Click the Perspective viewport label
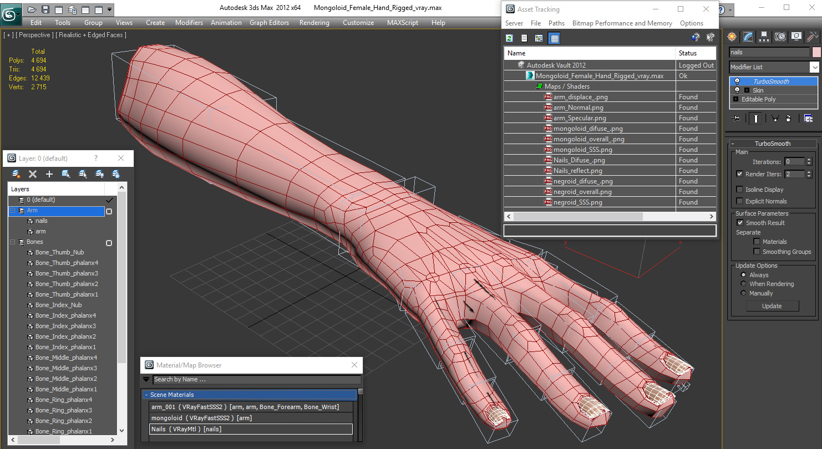 coord(35,35)
